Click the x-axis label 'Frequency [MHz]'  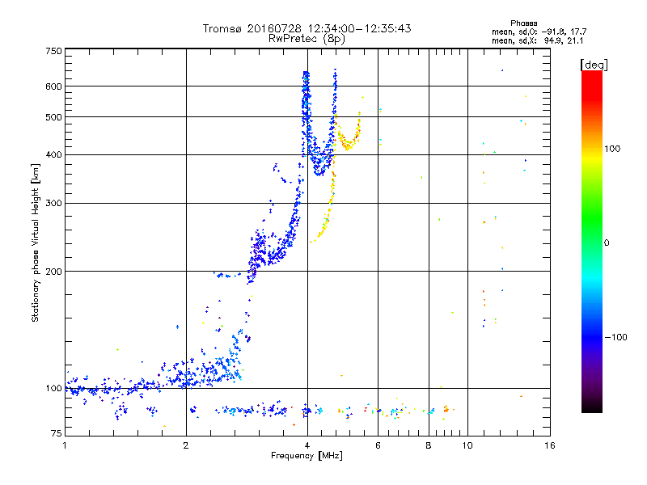click(307, 456)
